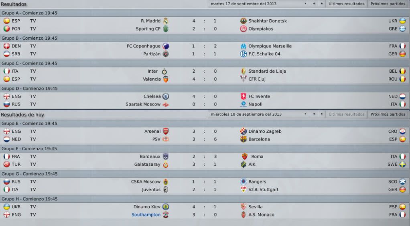Switch to Próximos partidos in top panel
The height and width of the screenshot is (226, 410).
point(388,4)
